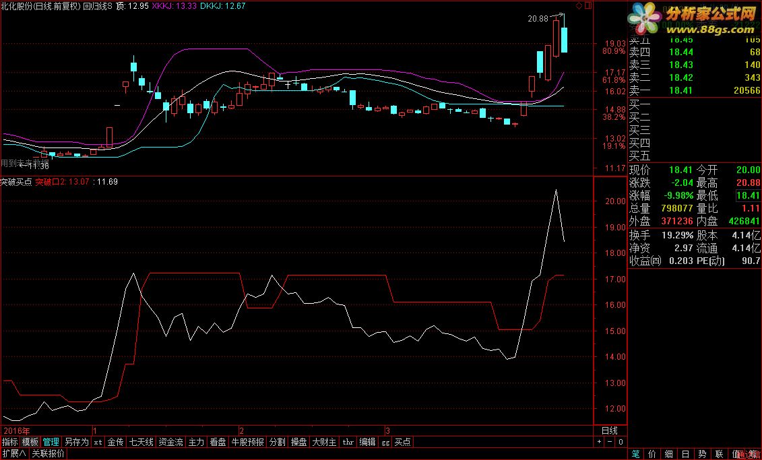762x460 pixels.
Task: Switch to the 分割 indicator tab
Action: click(278, 442)
